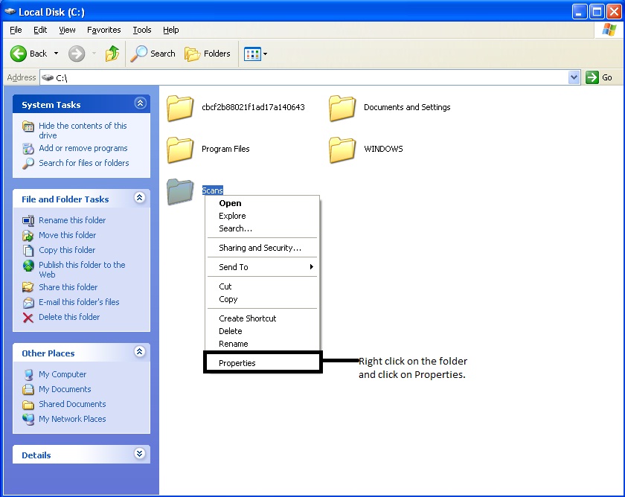Click the Up folder navigation icon
625x497 pixels.
pyautogui.click(x=113, y=53)
